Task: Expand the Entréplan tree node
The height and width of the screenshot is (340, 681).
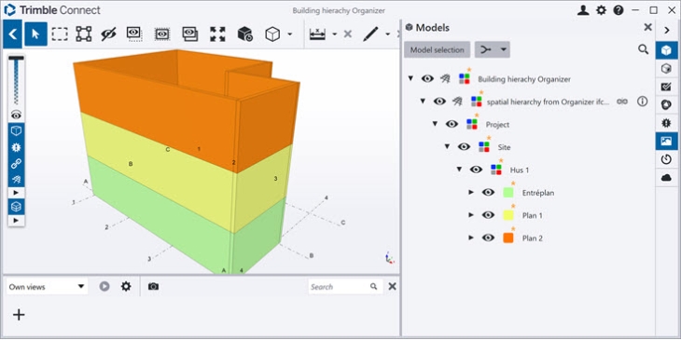Action: coord(471,193)
